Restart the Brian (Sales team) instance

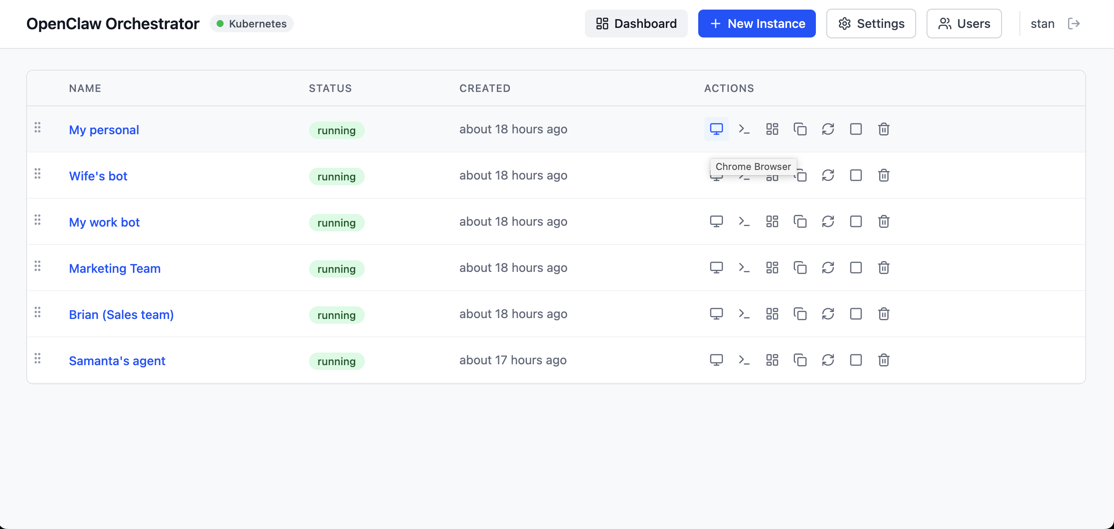(x=828, y=314)
